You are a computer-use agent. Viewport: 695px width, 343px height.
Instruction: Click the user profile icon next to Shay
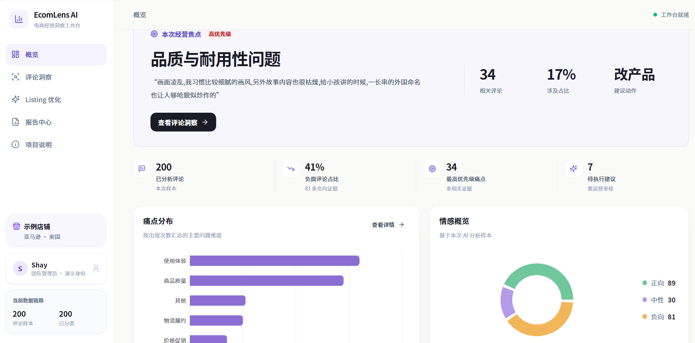point(96,268)
